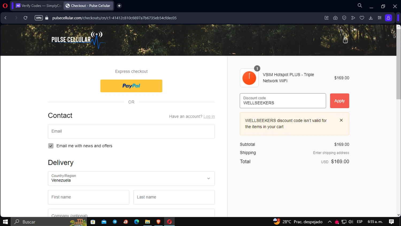Open the downloads icon
The width and height of the screenshot is (401, 226).
[x=371, y=18]
